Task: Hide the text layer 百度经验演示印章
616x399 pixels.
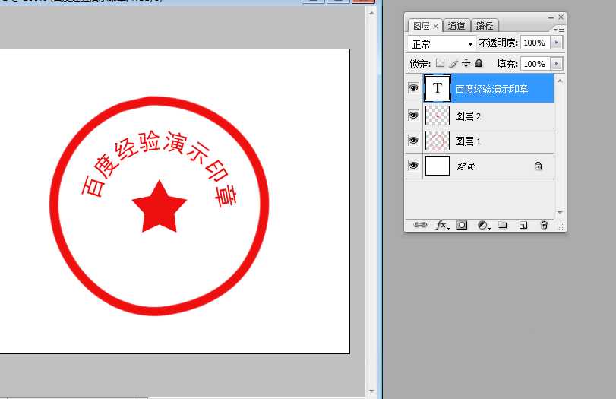Action: click(413, 88)
